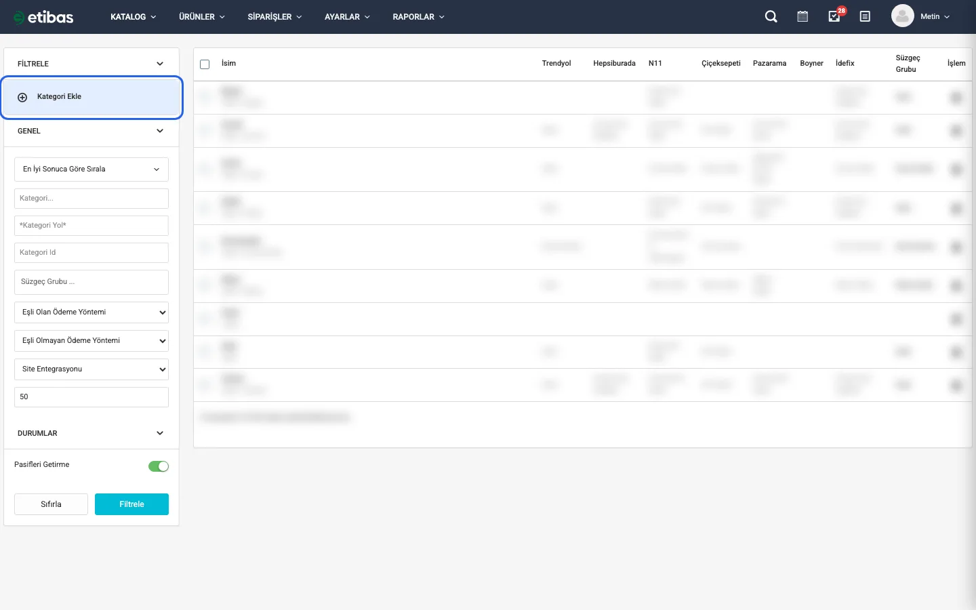Screen dimensions: 976x610
Task: Check the select-all checkbox beside İsim
Action: click(x=205, y=64)
